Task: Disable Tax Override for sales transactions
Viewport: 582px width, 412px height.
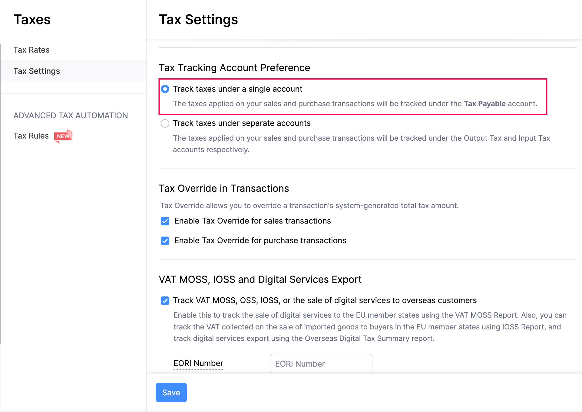Action: (x=165, y=221)
